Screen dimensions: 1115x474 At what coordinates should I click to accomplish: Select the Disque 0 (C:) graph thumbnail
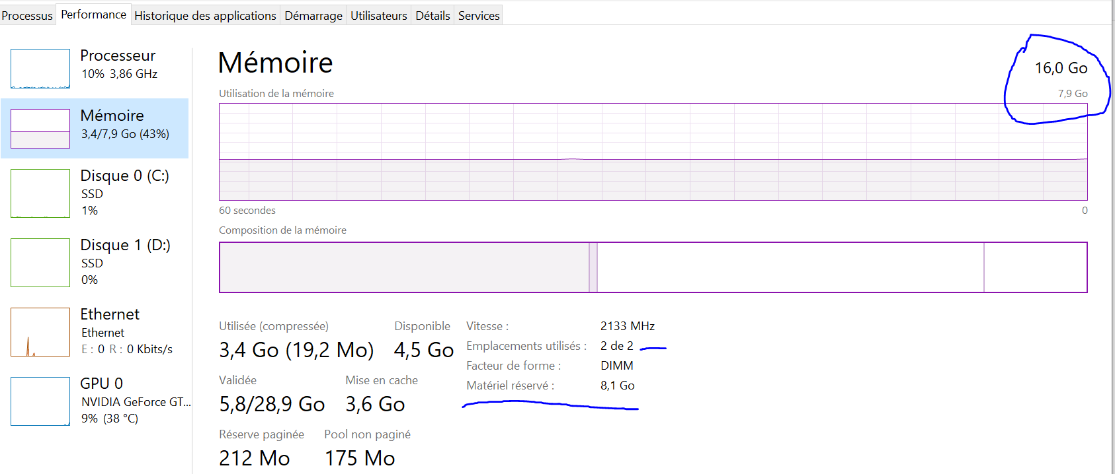point(40,193)
